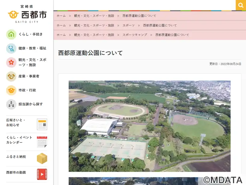The height and width of the screenshot is (185, 246).
Task: Go to the 西都市 Saito City logo home
Action: 27,14
